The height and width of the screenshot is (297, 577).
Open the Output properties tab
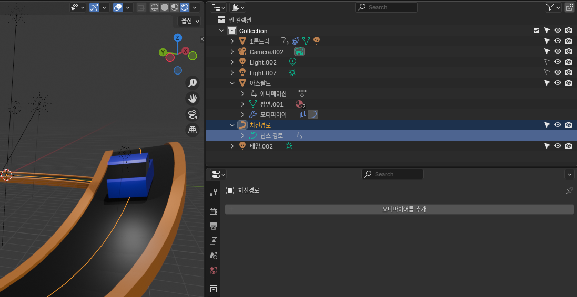tap(214, 226)
